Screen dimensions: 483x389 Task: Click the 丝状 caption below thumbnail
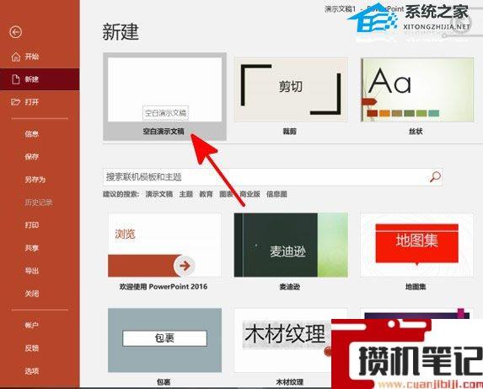[x=416, y=132]
